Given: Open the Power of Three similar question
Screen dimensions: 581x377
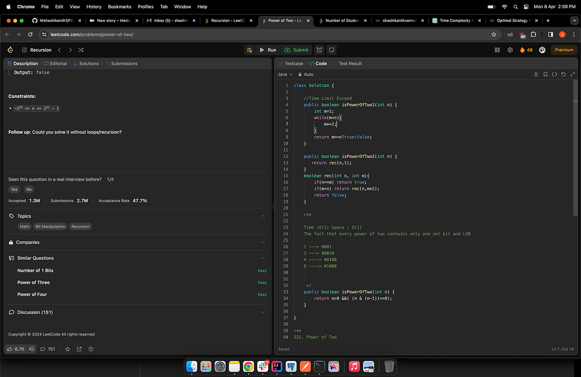Looking at the screenshot, I should (x=33, y=283).
